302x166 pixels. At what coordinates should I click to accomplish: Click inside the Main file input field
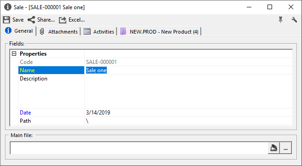[x=139, y=148]
